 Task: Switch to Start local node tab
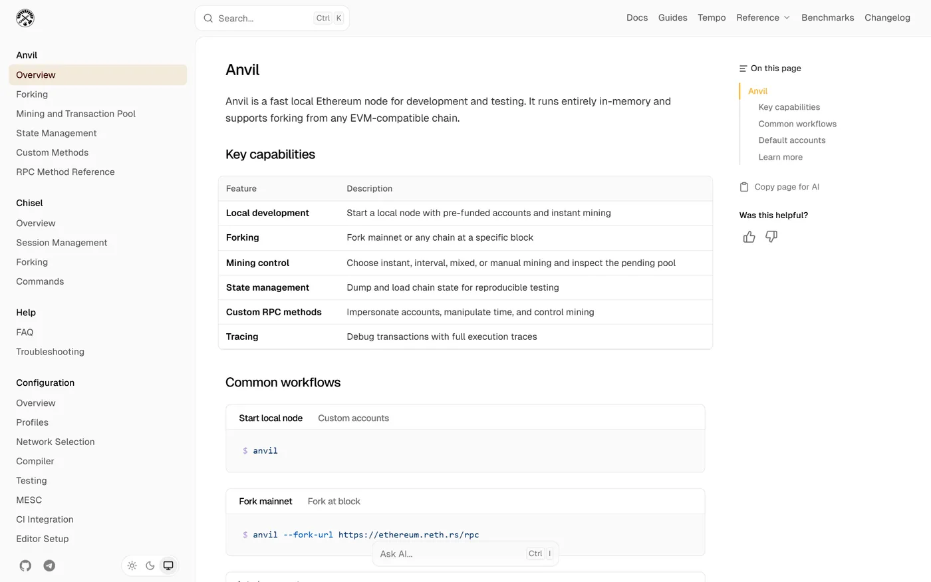[x=271, y=418]
